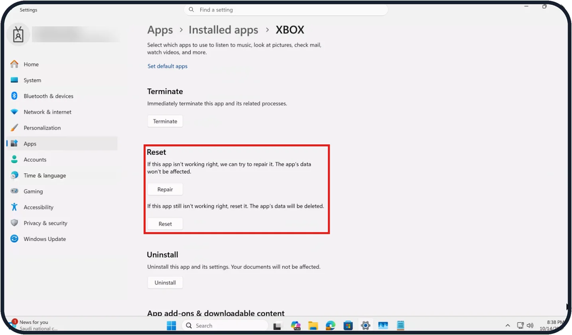Image resolution: width=572 pixels, height=335 pixels.
Task: Select Apps in the settings sidebar
Action: pos(62,144)
